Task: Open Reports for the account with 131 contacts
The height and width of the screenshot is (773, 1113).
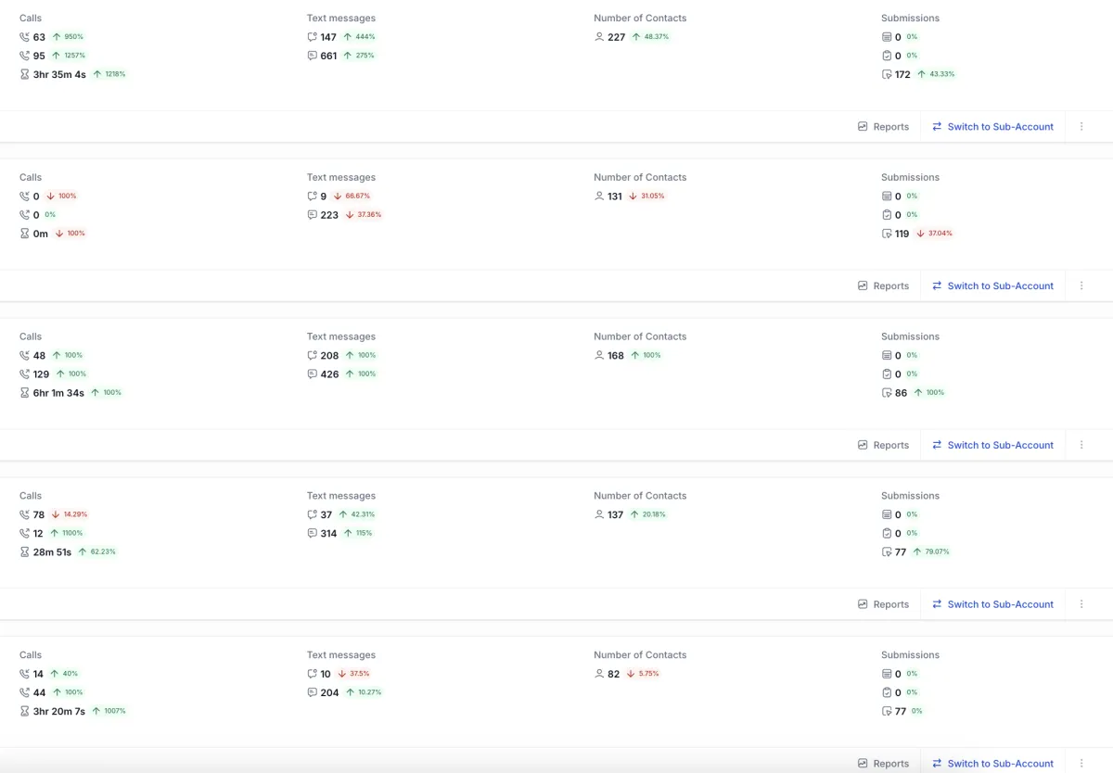Action: click(x=883, y=285)
